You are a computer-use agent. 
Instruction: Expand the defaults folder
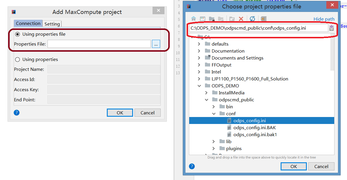tap(199, 44)
